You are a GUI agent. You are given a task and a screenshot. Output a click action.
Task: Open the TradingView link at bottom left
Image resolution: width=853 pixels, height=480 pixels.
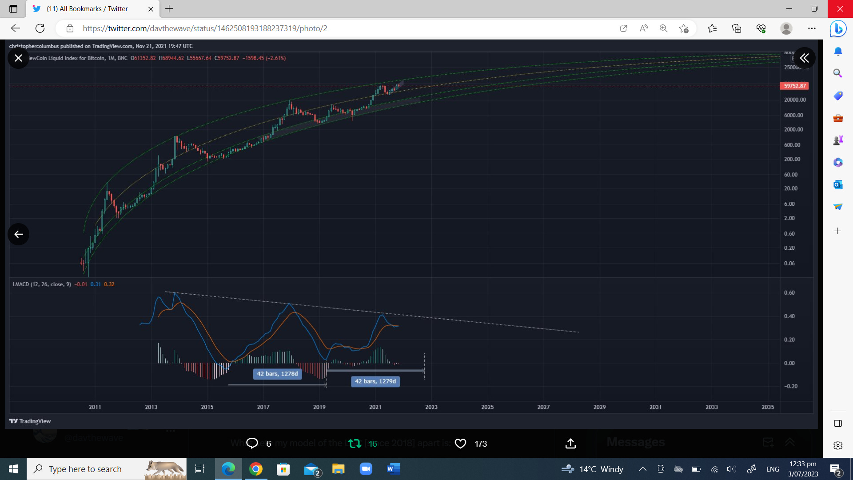[x=30, y=421]
